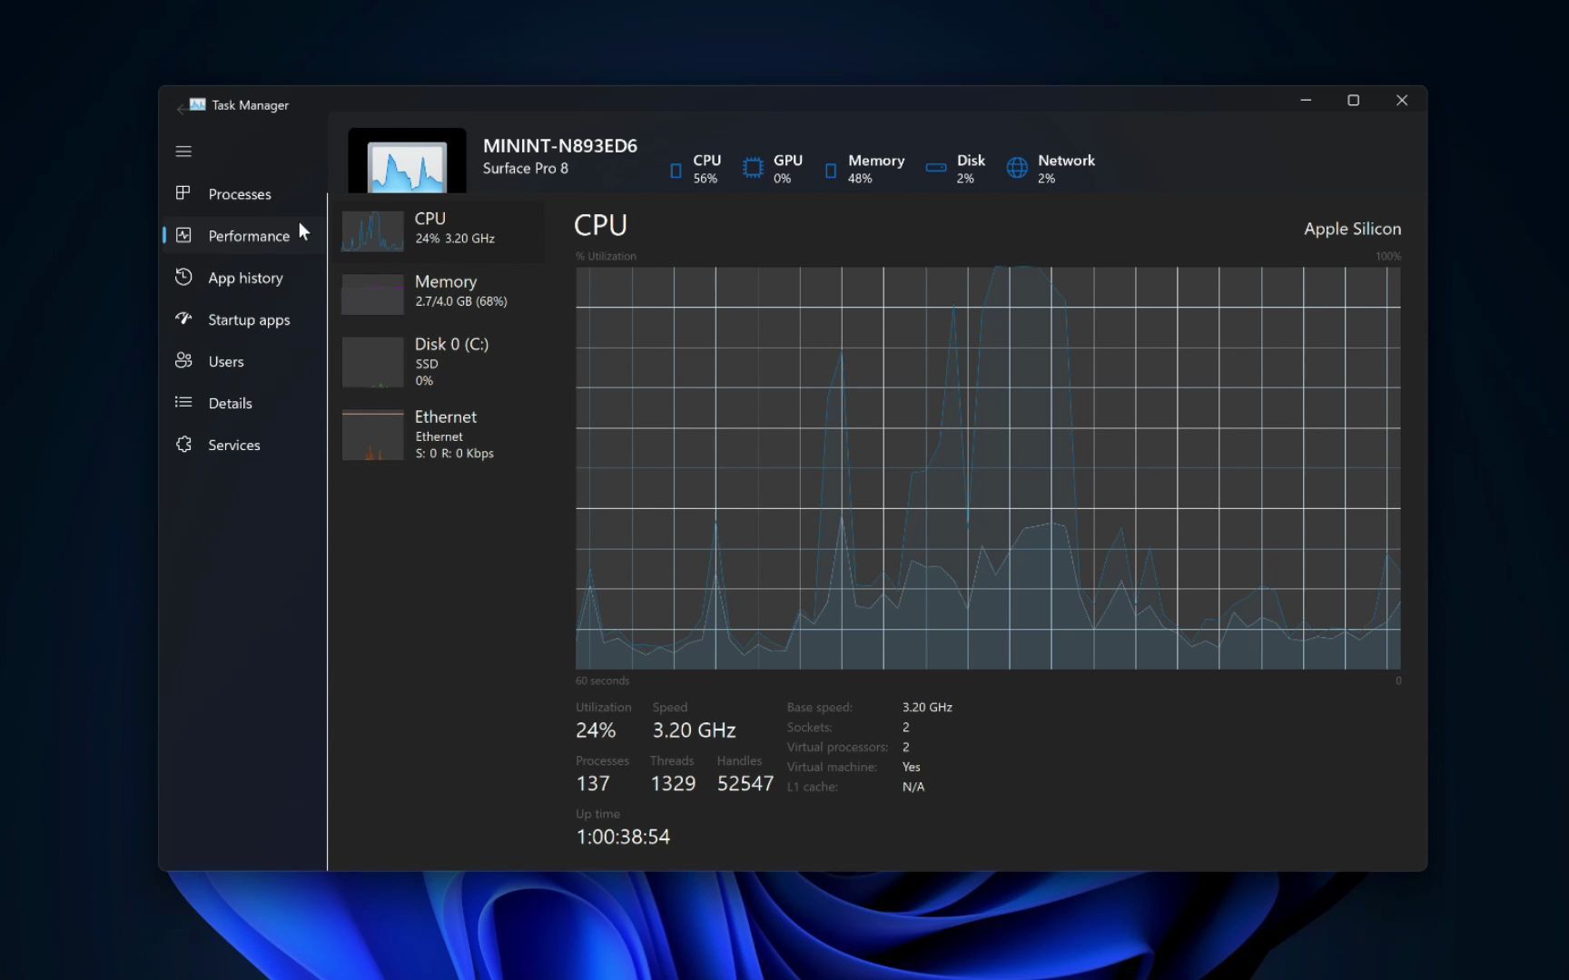Click the App history clock icon

[183, 278]
